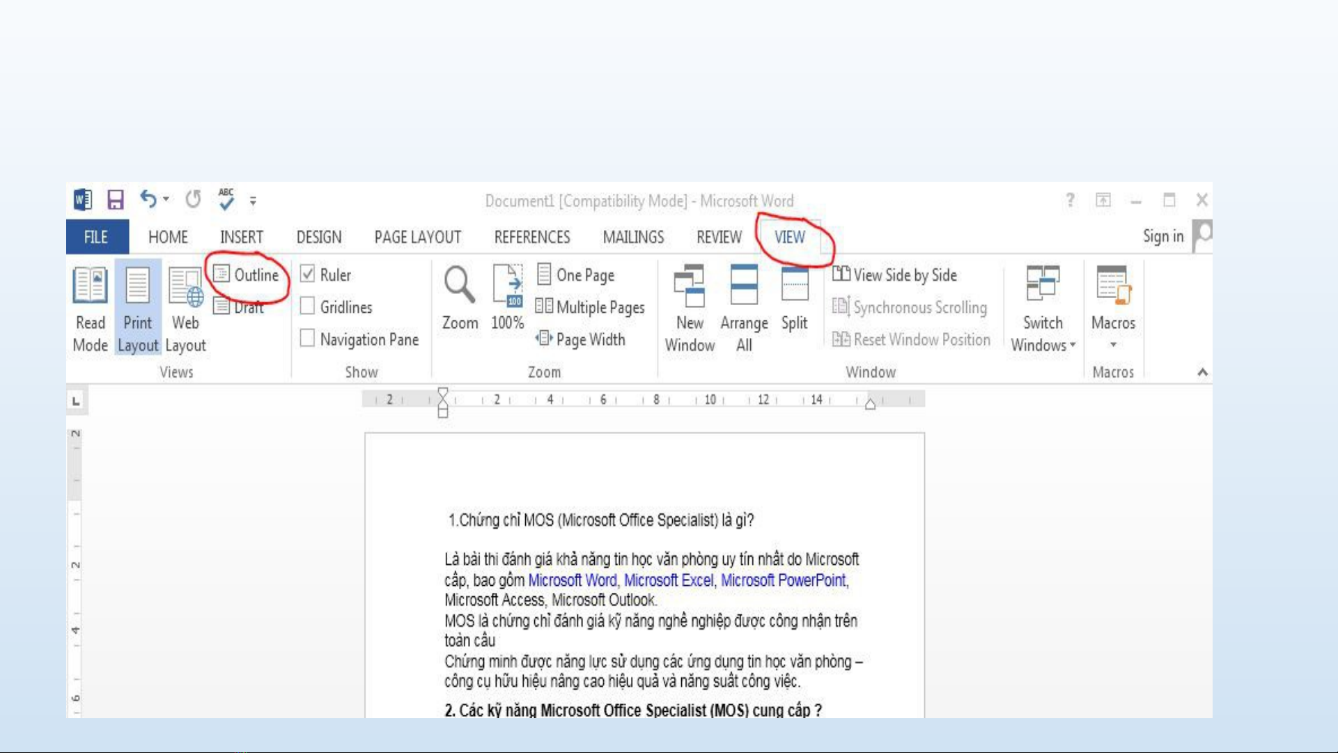This screenshot has width=1338, height=753.
Task: Open Word Help question mark
Action: (1071, 200)
